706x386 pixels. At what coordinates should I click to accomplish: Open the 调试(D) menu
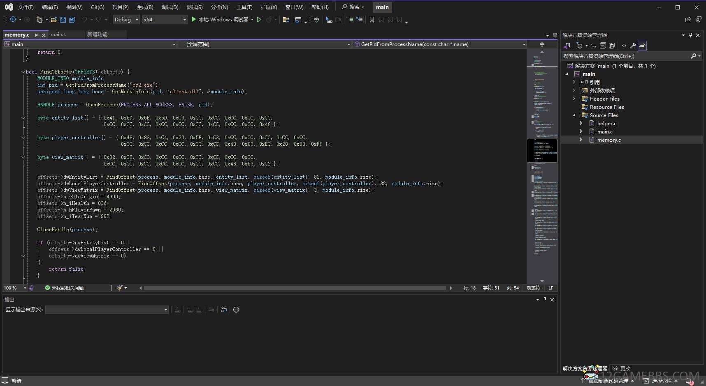tap(170, 7)
